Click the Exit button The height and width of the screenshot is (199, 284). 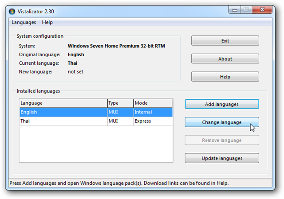click(225, 40)
